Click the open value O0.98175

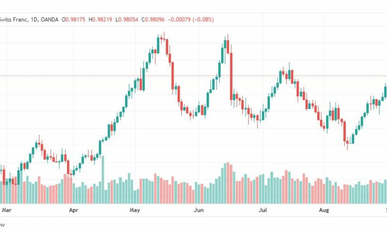pos(73,19)
